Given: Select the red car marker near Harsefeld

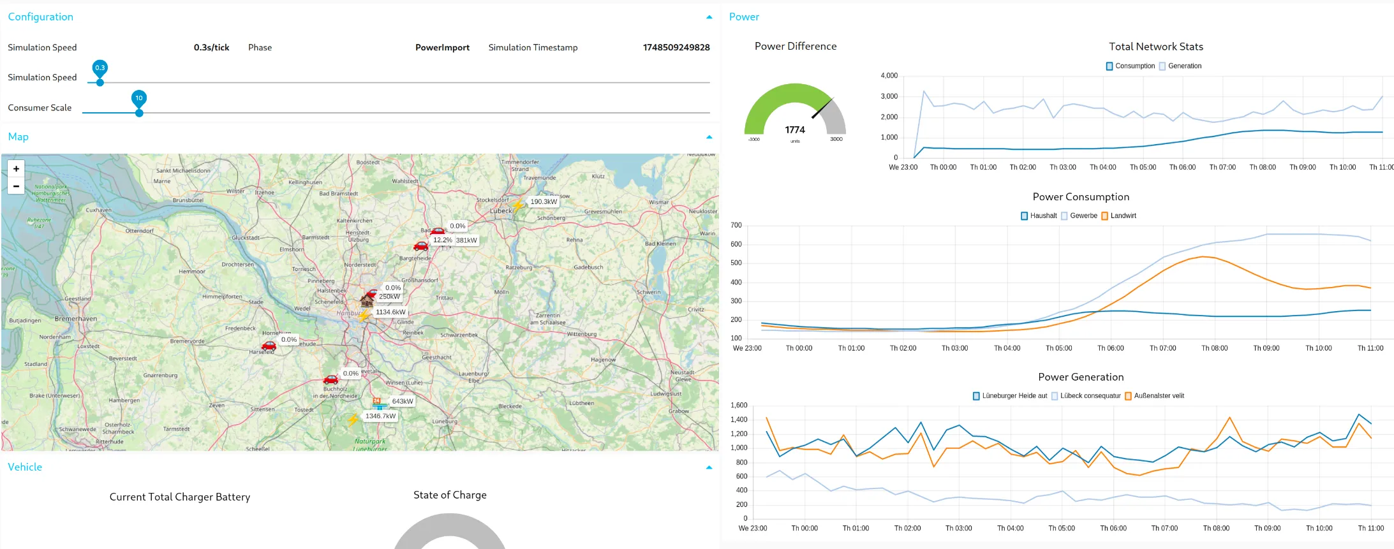Looking at the screenshot, I should tap(269, 346).
